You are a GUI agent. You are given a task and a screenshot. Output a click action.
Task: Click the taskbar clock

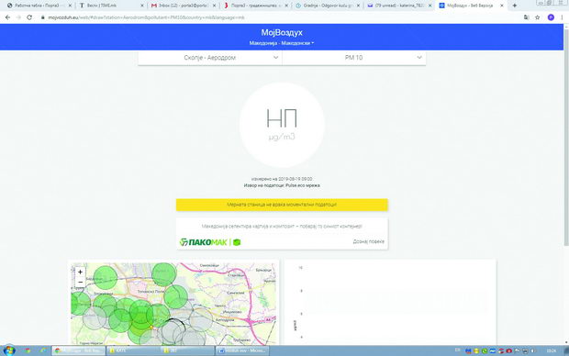[x=552, y=350]
